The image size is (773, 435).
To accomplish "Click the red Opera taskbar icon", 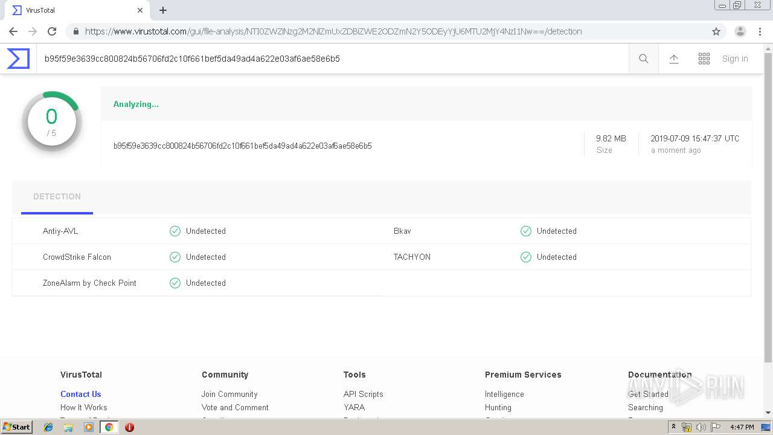I will pyautogui.click(x=129, y=427).
